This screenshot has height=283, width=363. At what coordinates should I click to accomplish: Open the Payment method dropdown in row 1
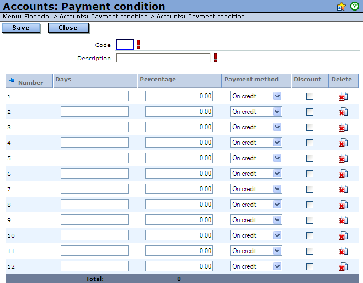pyautogui.click(x=256, y=96)
